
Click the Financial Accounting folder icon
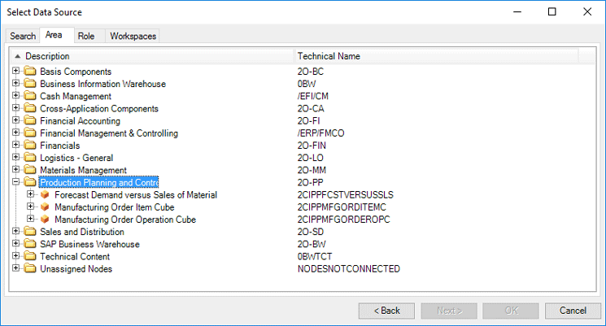coord(30,121)
